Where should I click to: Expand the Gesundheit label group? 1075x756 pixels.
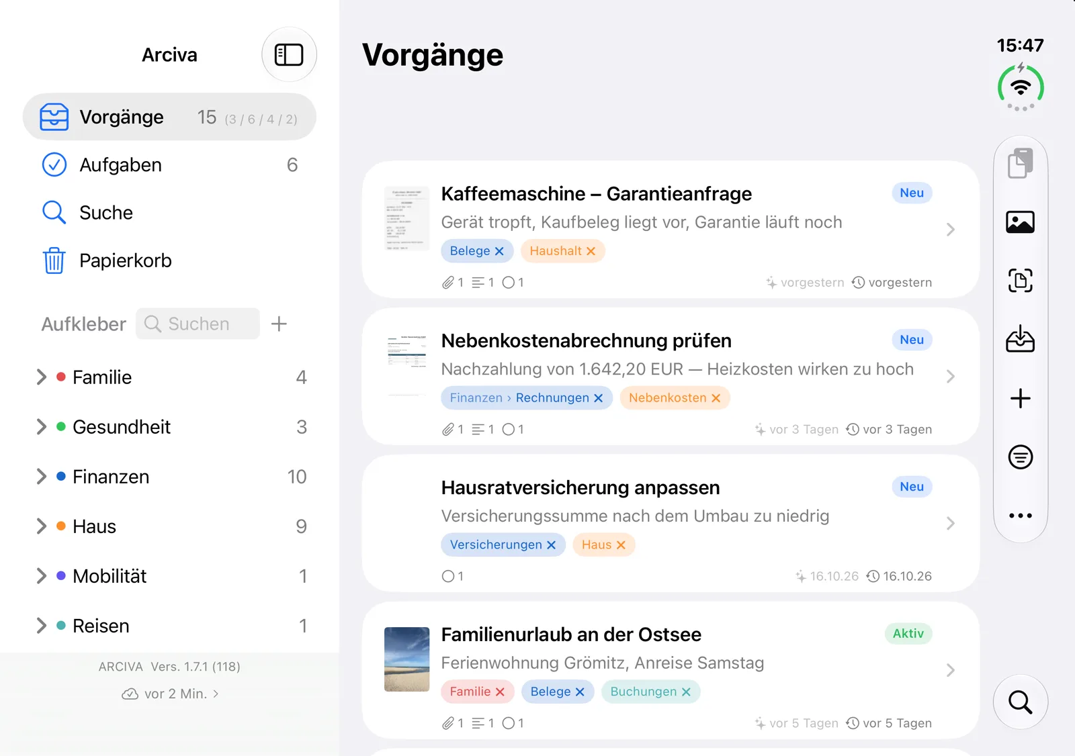tap(42, 427)
